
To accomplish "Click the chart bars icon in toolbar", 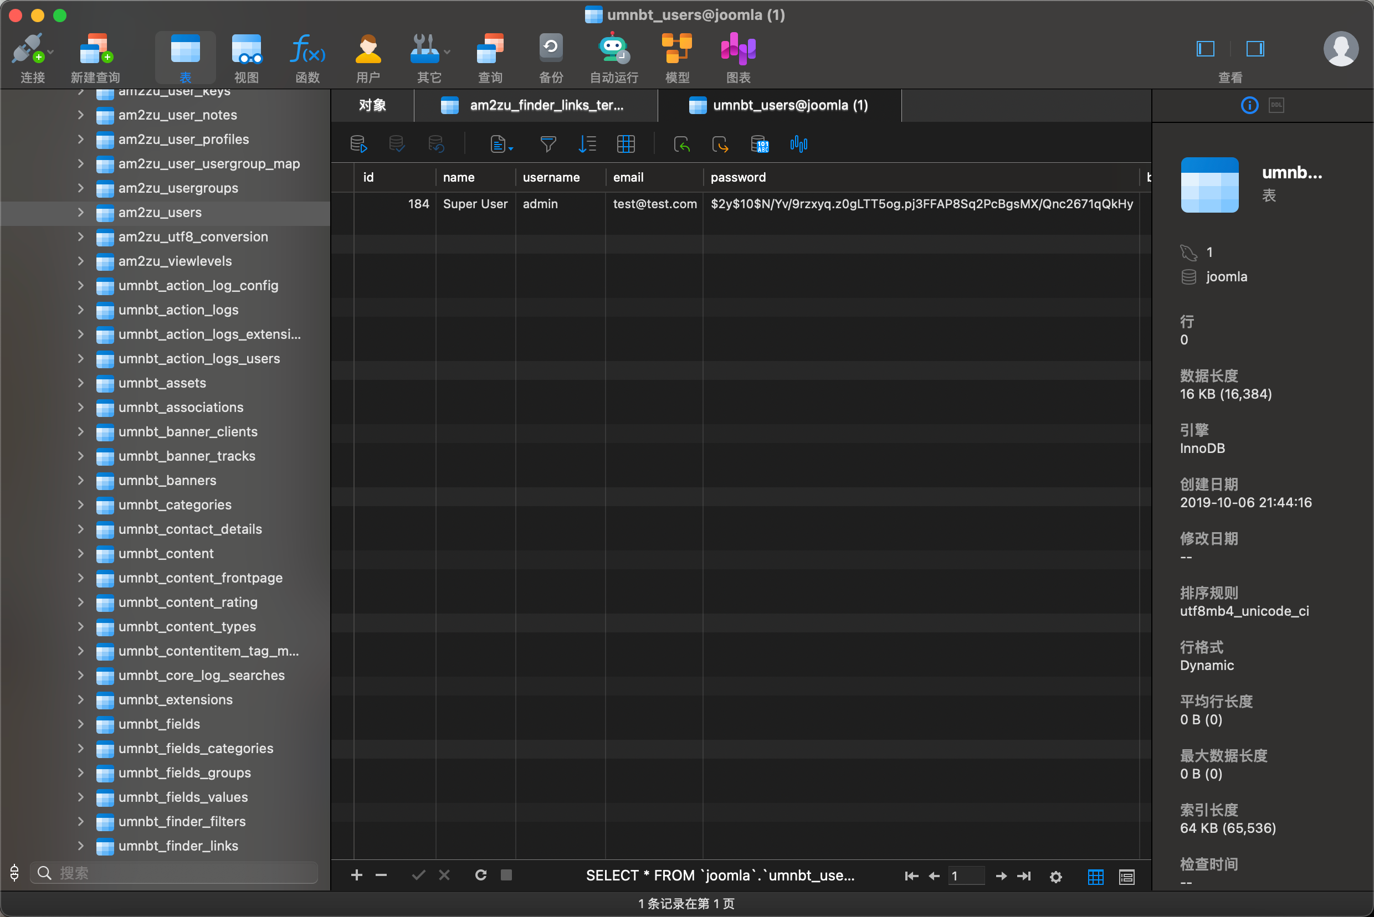I will 799,144.
